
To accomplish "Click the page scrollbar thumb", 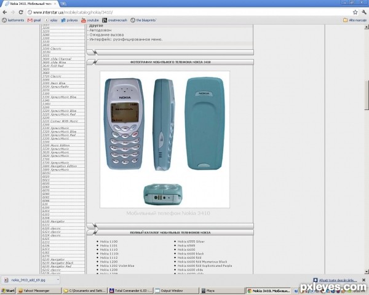I will click(x=367, y=95).
